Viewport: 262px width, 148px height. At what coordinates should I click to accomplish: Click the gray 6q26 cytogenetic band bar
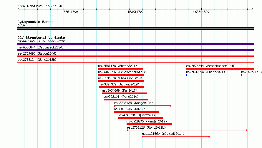pyautogui.click(x=135, y=28)
